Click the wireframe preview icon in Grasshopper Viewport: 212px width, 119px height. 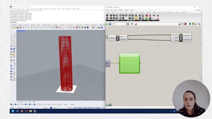click(183, 24)
